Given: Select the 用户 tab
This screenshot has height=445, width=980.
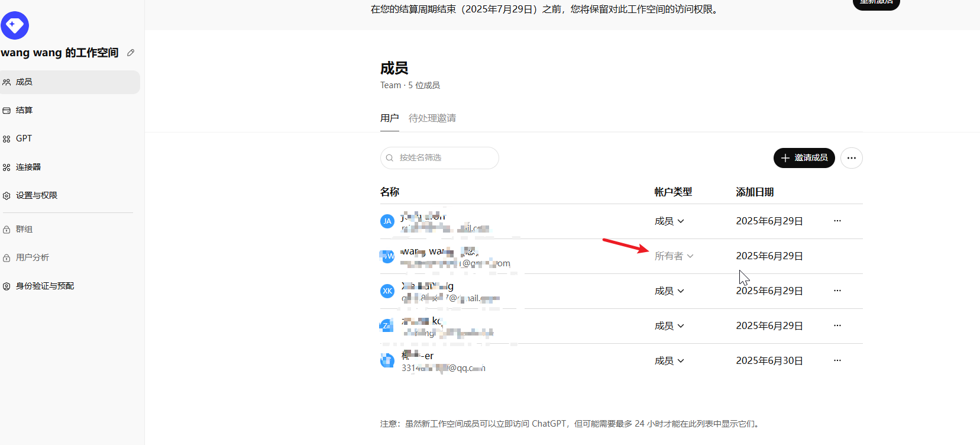Looking at the screenshot, I should 389,118.
